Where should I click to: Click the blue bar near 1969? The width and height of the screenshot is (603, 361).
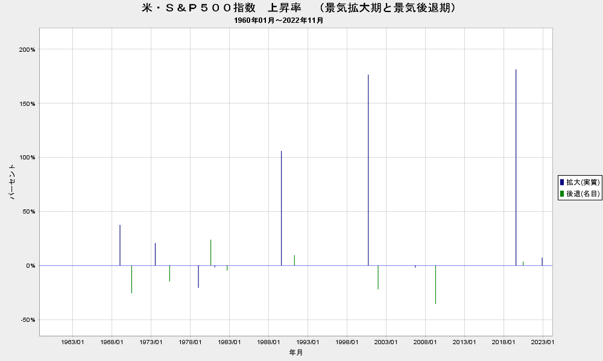point(120,245)
